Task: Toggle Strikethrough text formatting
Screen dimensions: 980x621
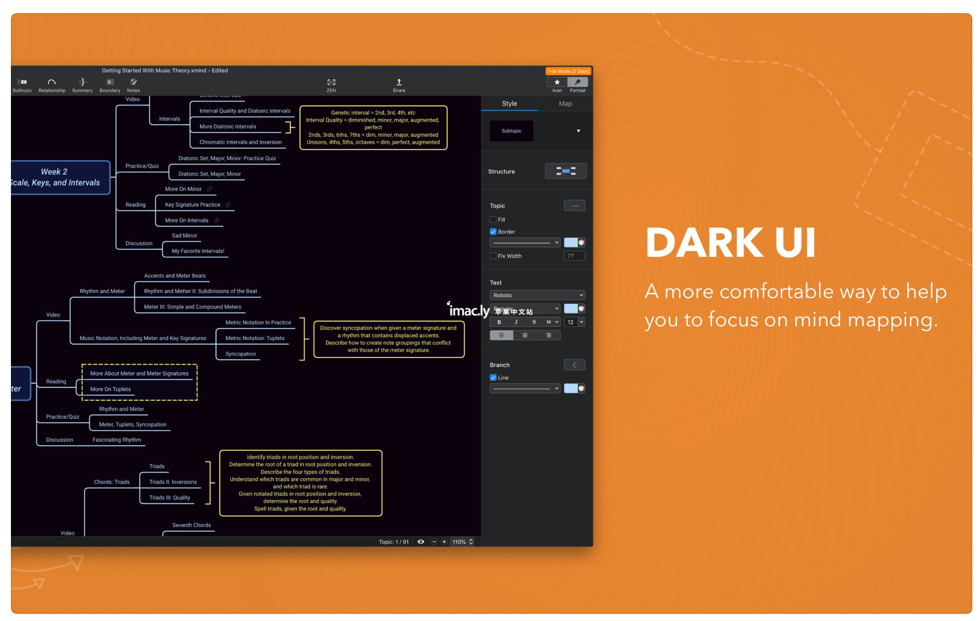Action: pos(534,322)
